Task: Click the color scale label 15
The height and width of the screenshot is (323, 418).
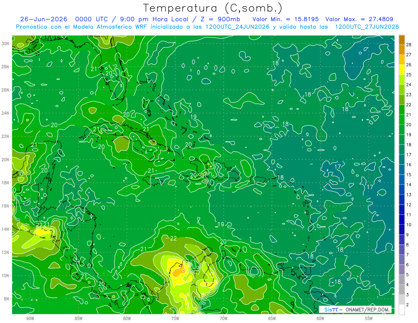Action: 409,175
